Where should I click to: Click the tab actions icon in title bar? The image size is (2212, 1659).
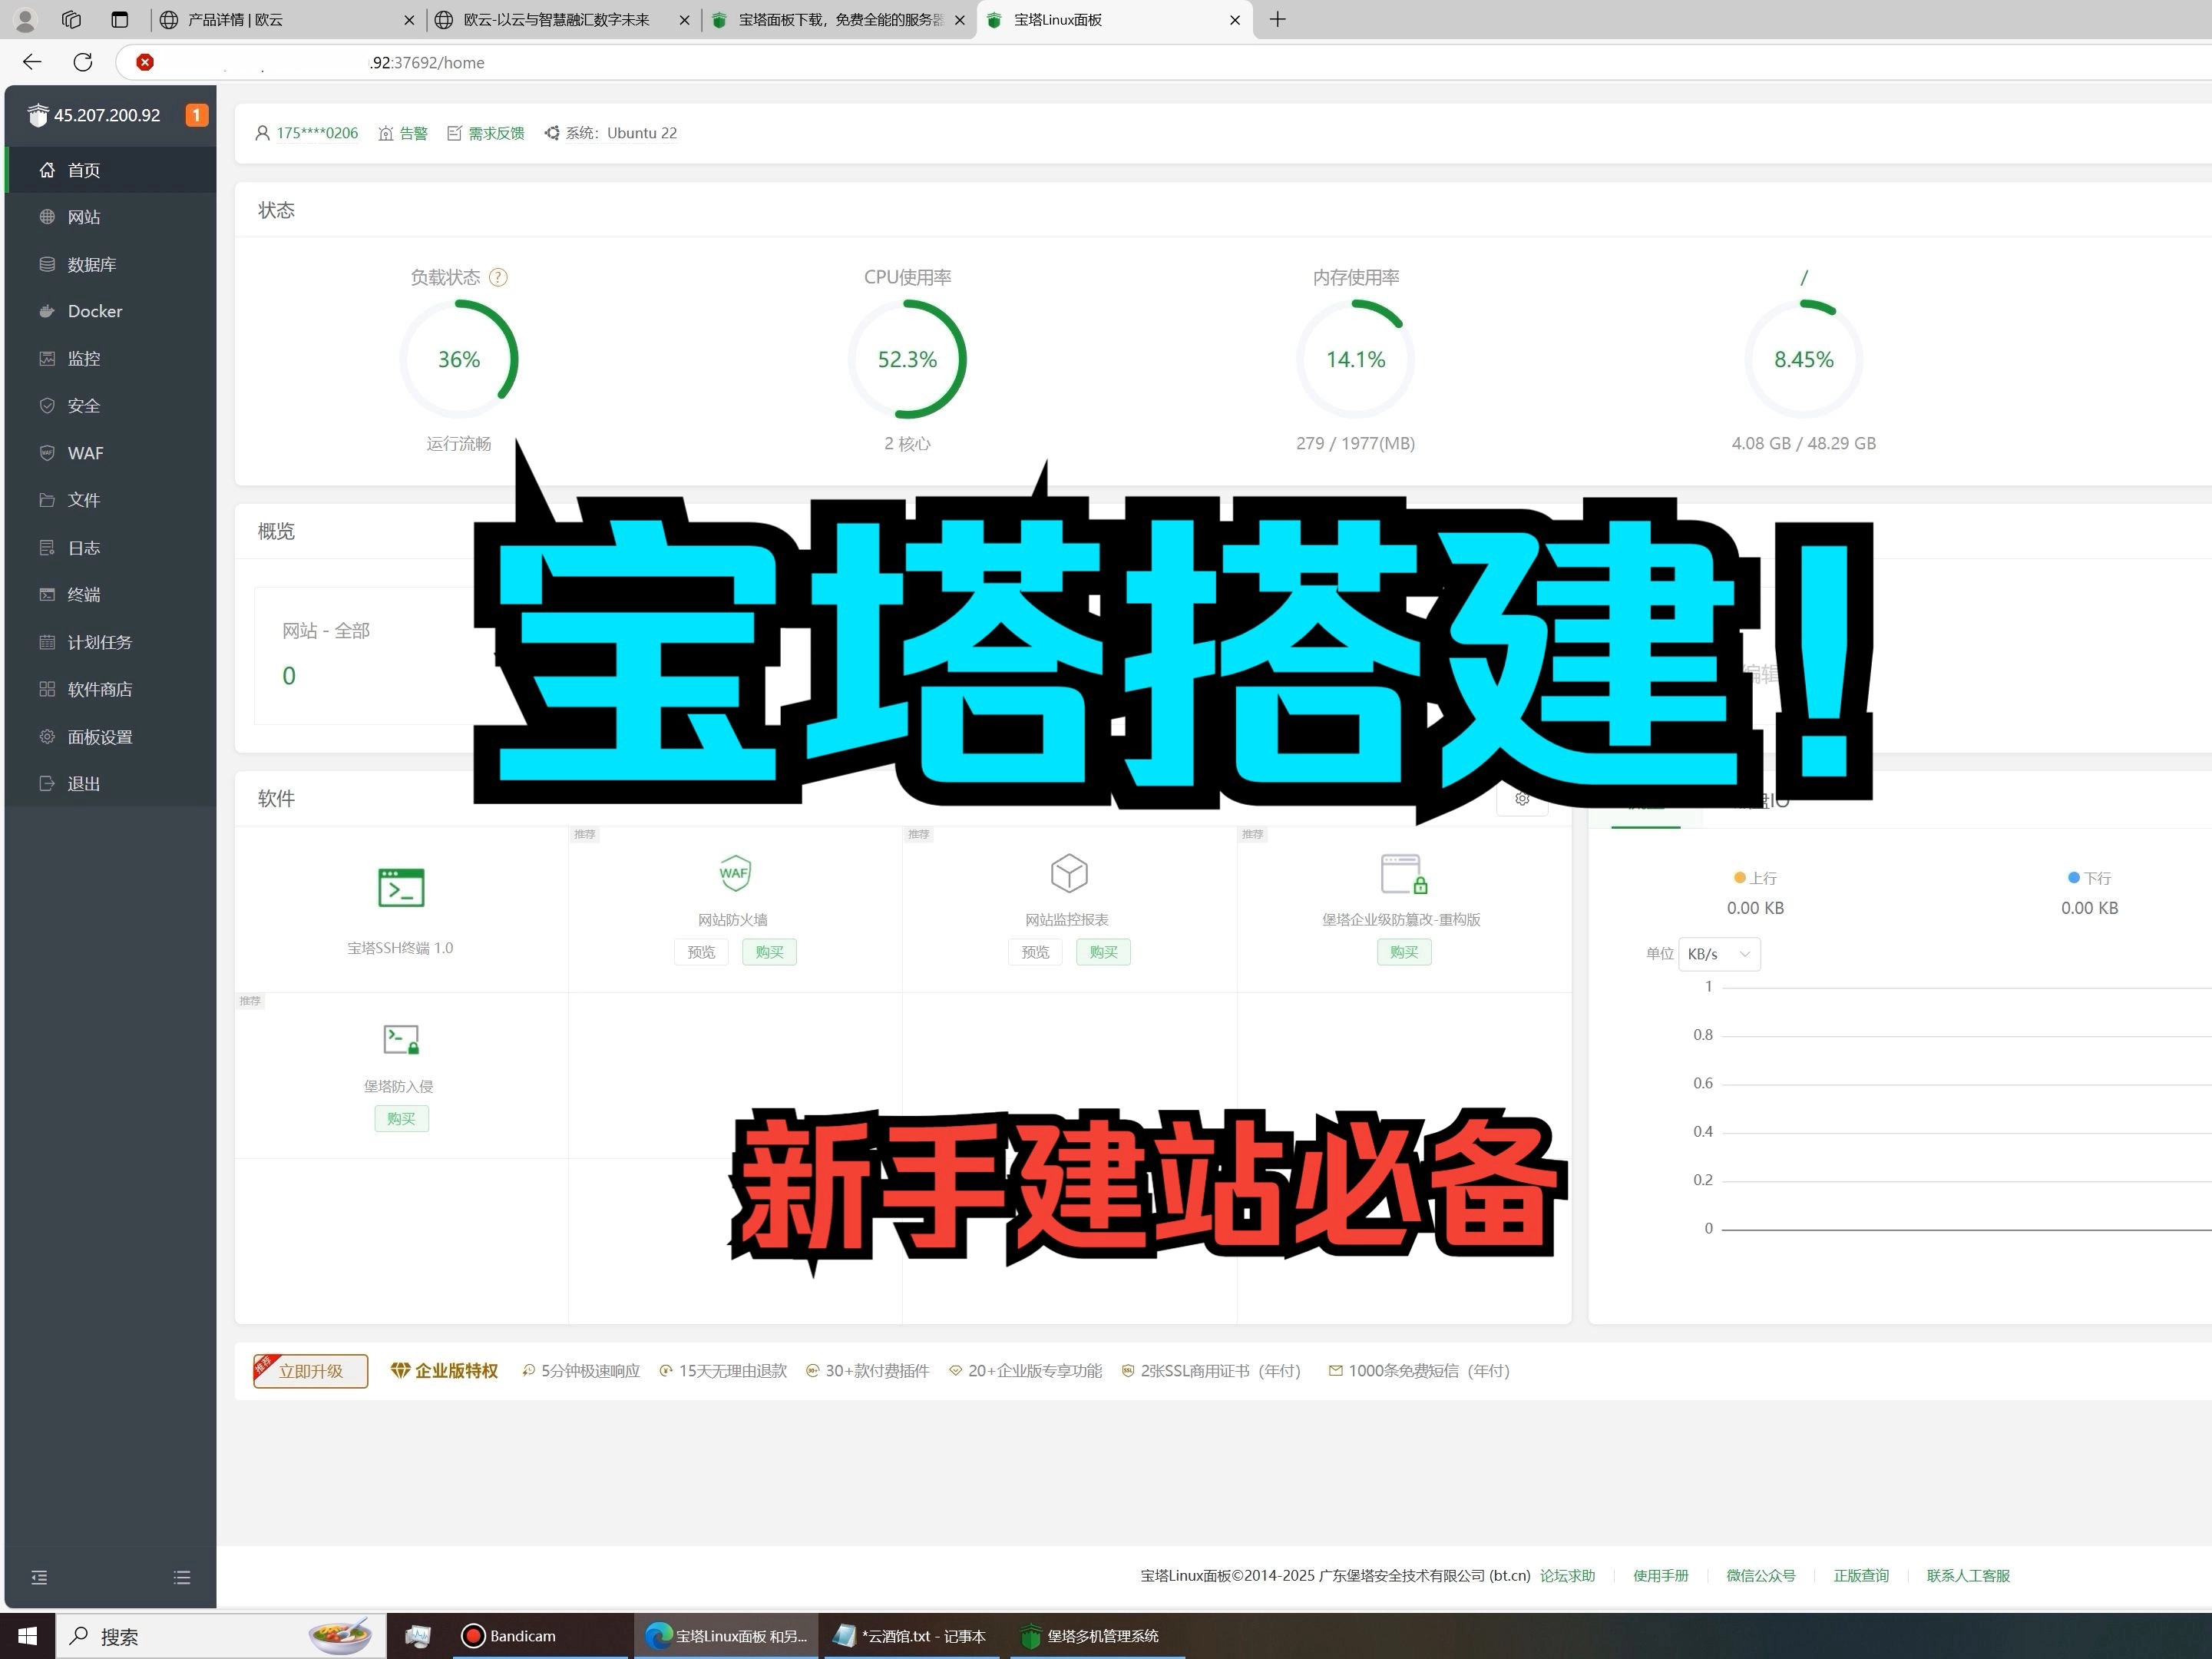click(119, 19)
